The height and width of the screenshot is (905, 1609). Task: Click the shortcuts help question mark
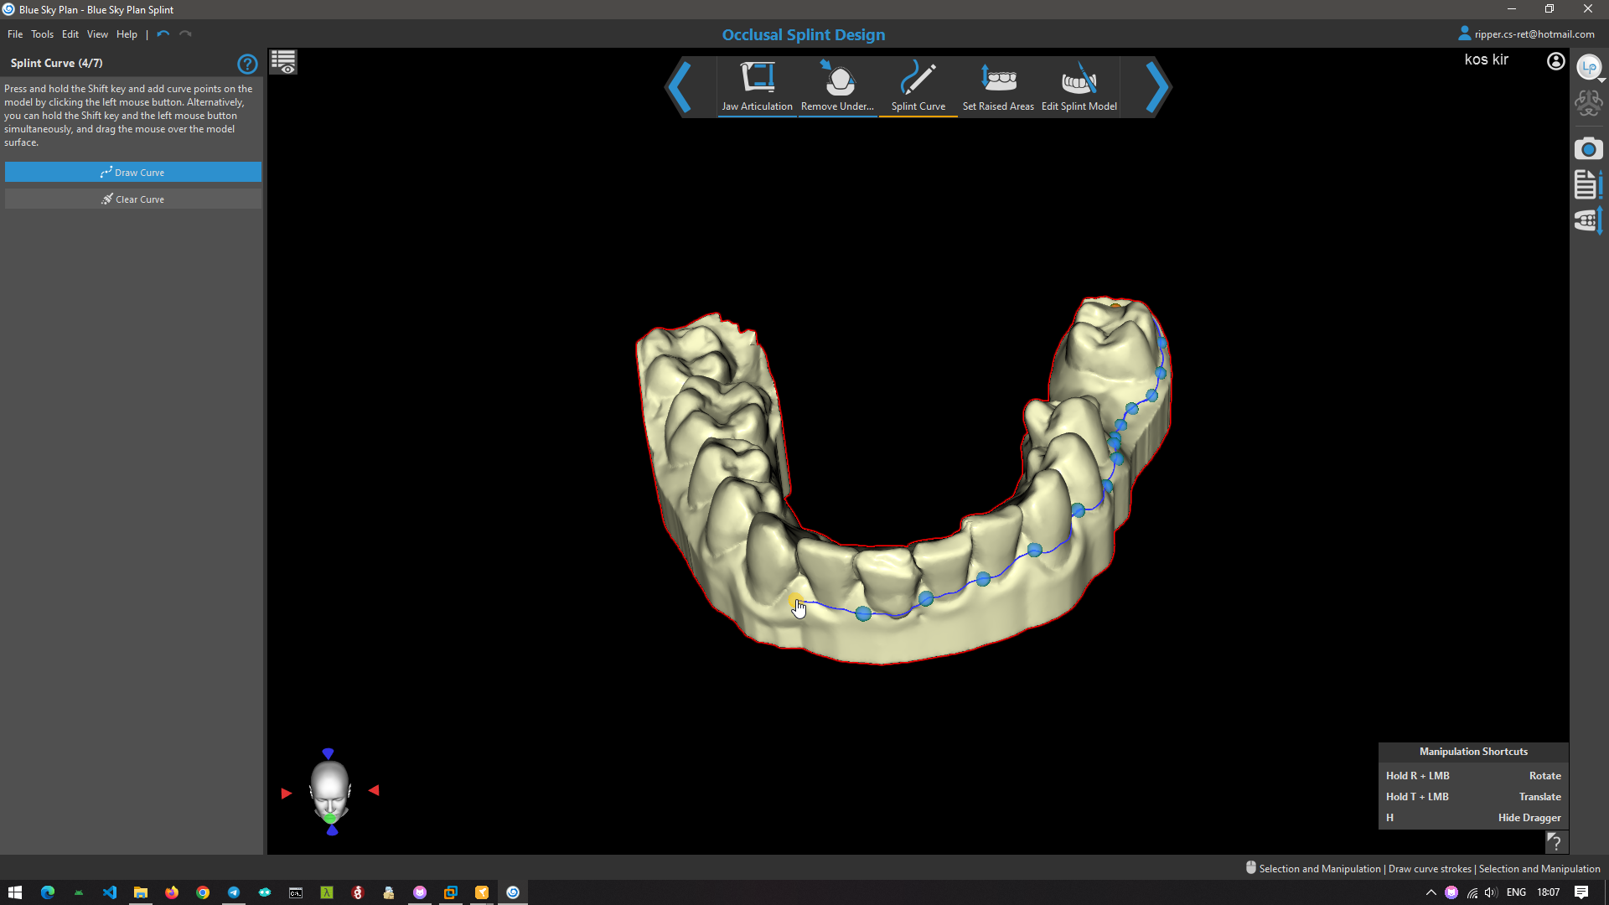(x=1555, y=841)
